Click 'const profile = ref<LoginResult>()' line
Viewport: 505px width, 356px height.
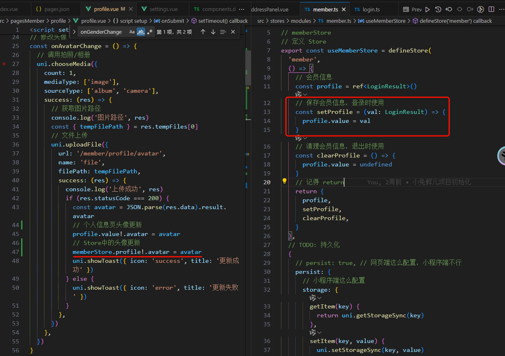click(x=356, y=86)
